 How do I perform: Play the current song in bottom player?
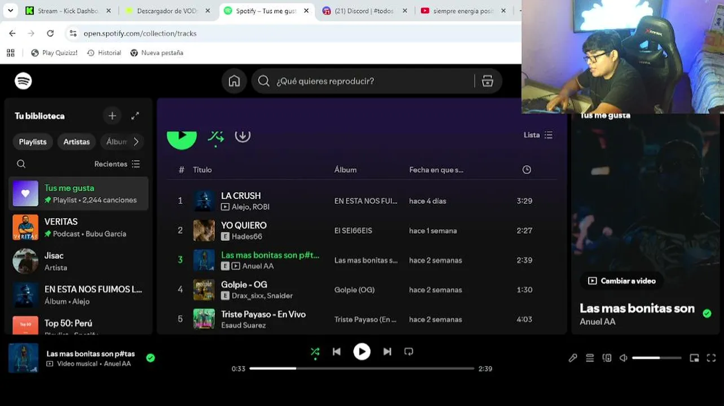point(362,352)
